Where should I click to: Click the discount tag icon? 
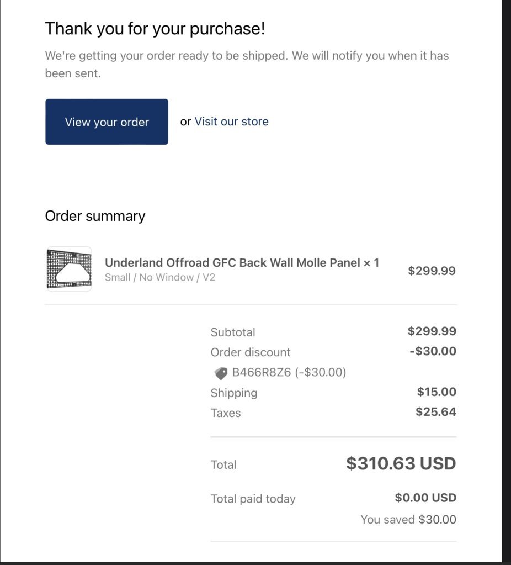[x=221, y=373]
